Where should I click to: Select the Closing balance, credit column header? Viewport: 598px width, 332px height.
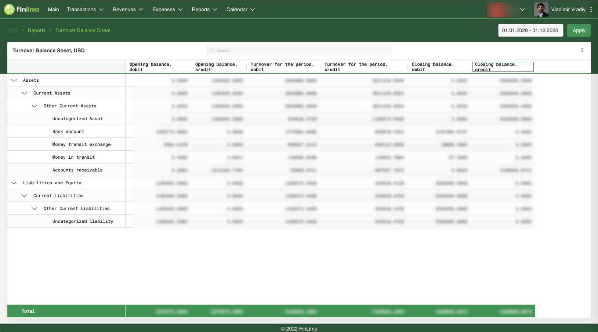(x=503, y=67)
